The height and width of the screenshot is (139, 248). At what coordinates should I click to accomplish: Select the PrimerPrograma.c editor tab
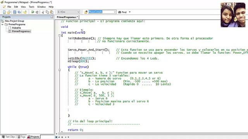[x=67, y=17]
